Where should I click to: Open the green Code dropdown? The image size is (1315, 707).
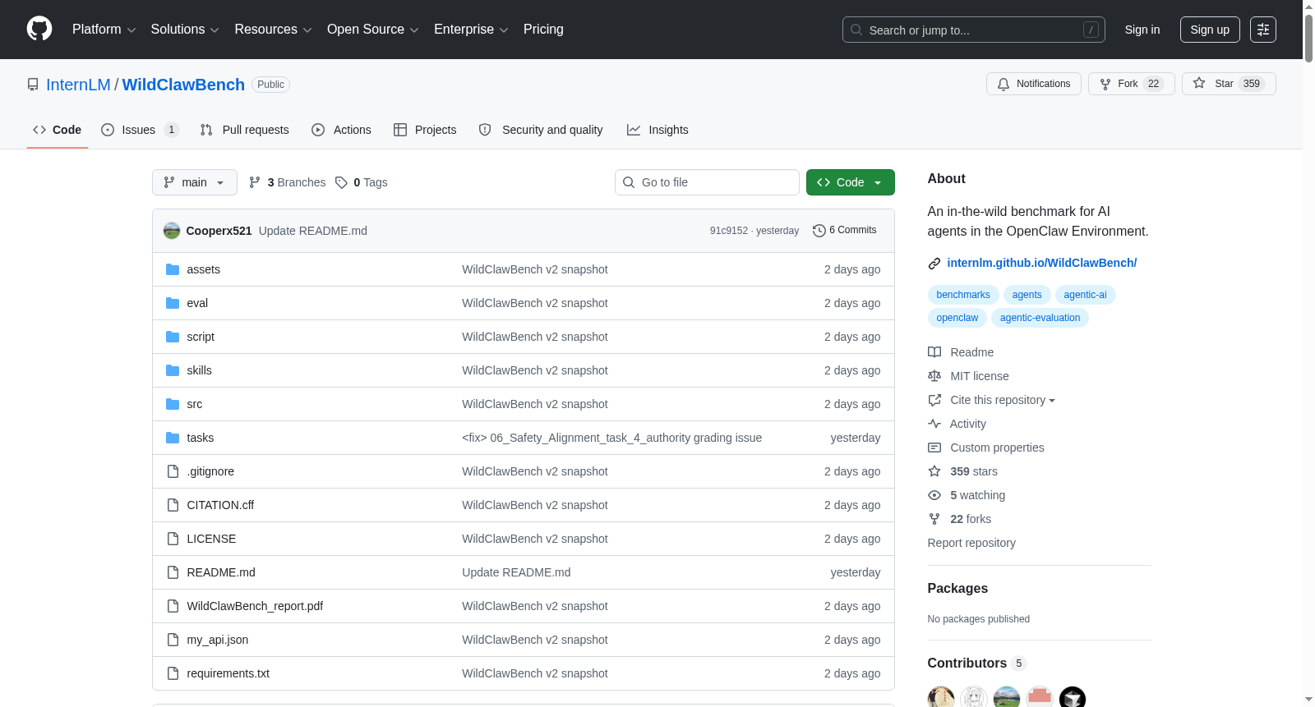851,182
